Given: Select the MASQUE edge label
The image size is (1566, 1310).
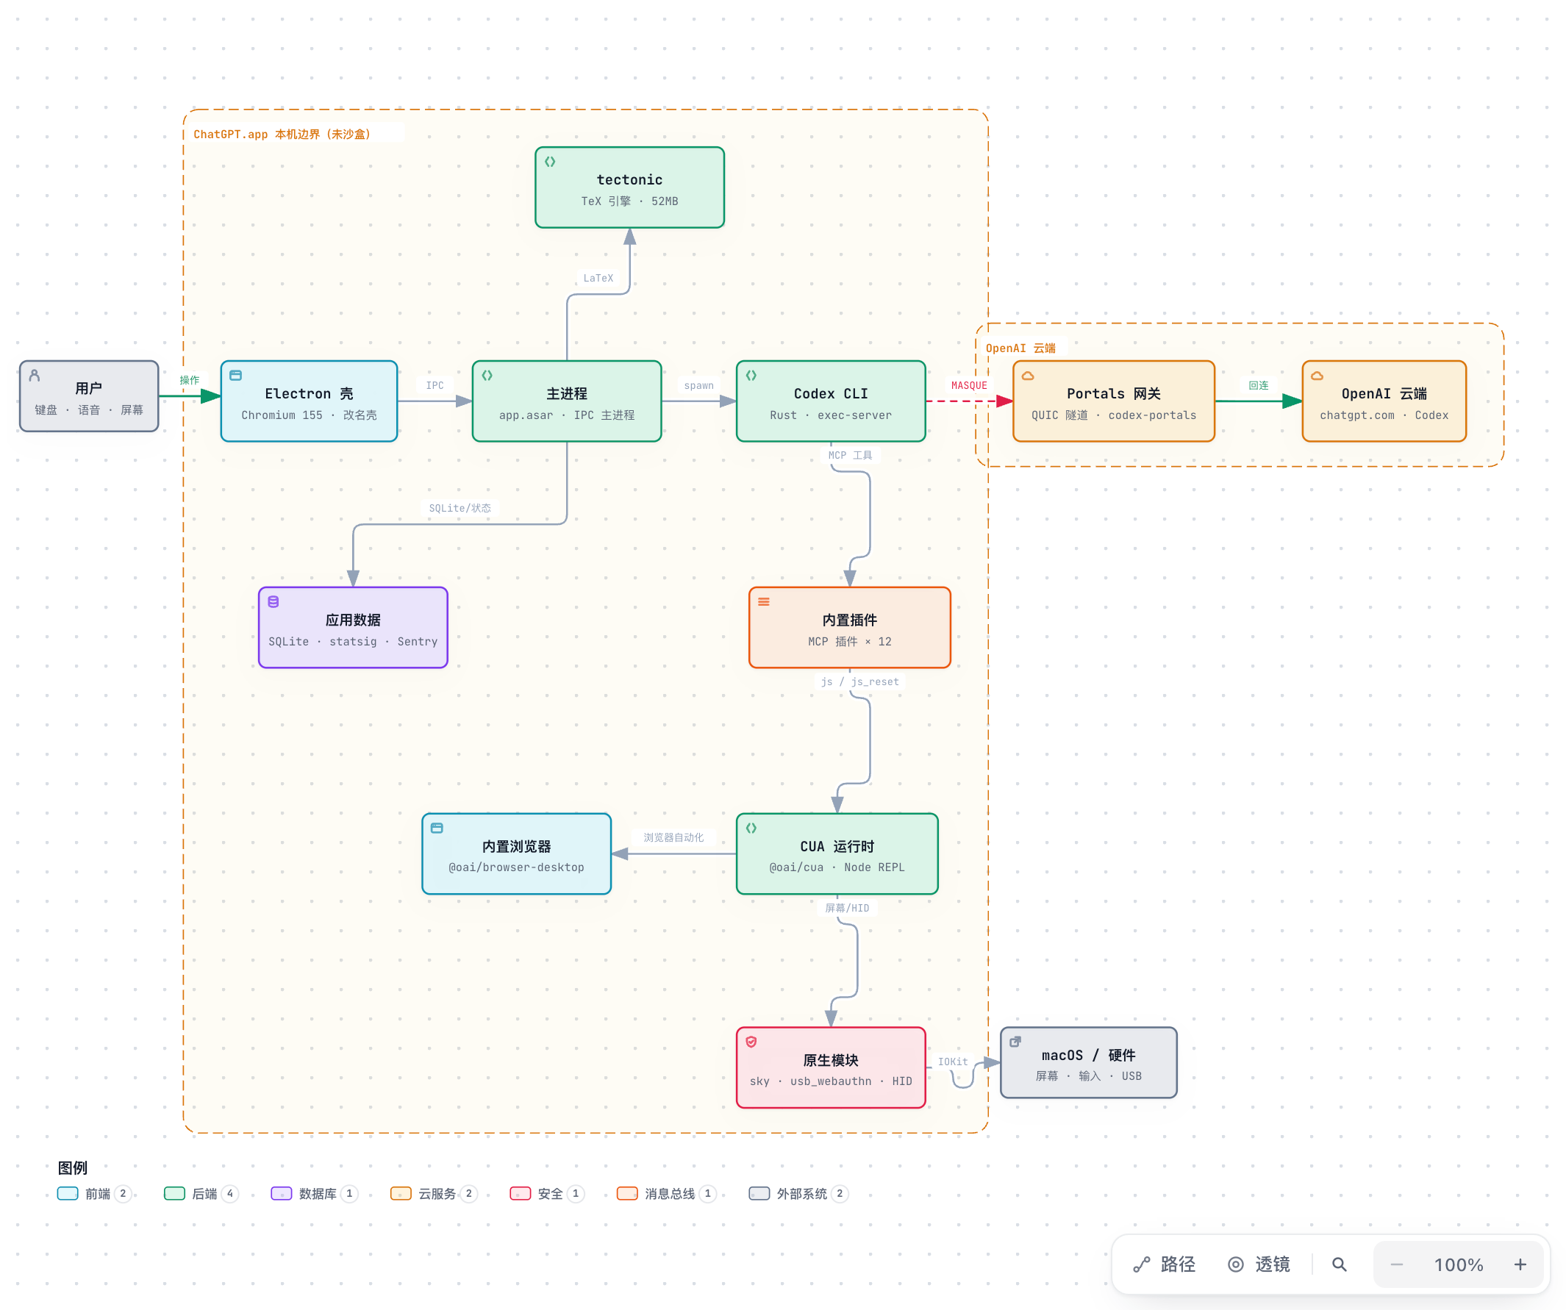Looking at the screenshot, I should point(969,385).
